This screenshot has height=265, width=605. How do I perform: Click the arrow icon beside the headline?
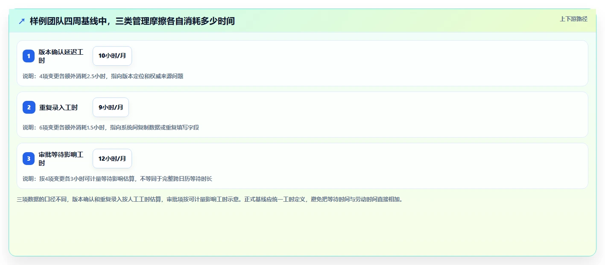[x=22, y=21]
